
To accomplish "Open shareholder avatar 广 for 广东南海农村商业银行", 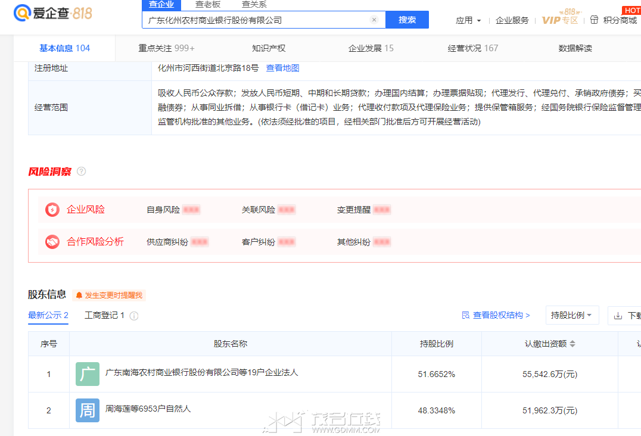I will 88,374.
